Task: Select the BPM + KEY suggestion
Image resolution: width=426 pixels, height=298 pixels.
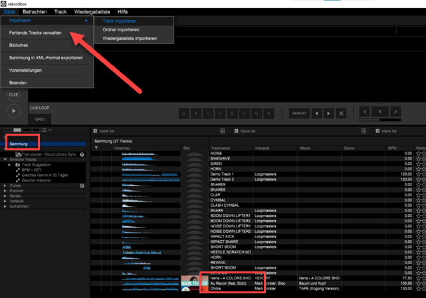Action: [31, 170]
